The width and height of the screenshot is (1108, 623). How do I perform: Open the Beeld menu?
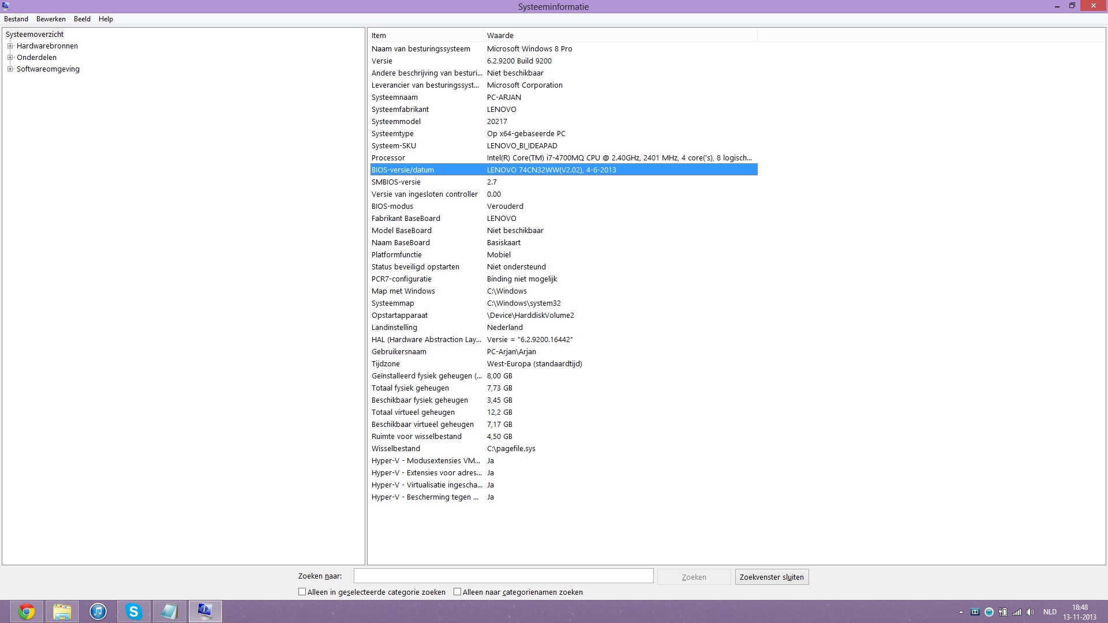(x=82, y=19)
